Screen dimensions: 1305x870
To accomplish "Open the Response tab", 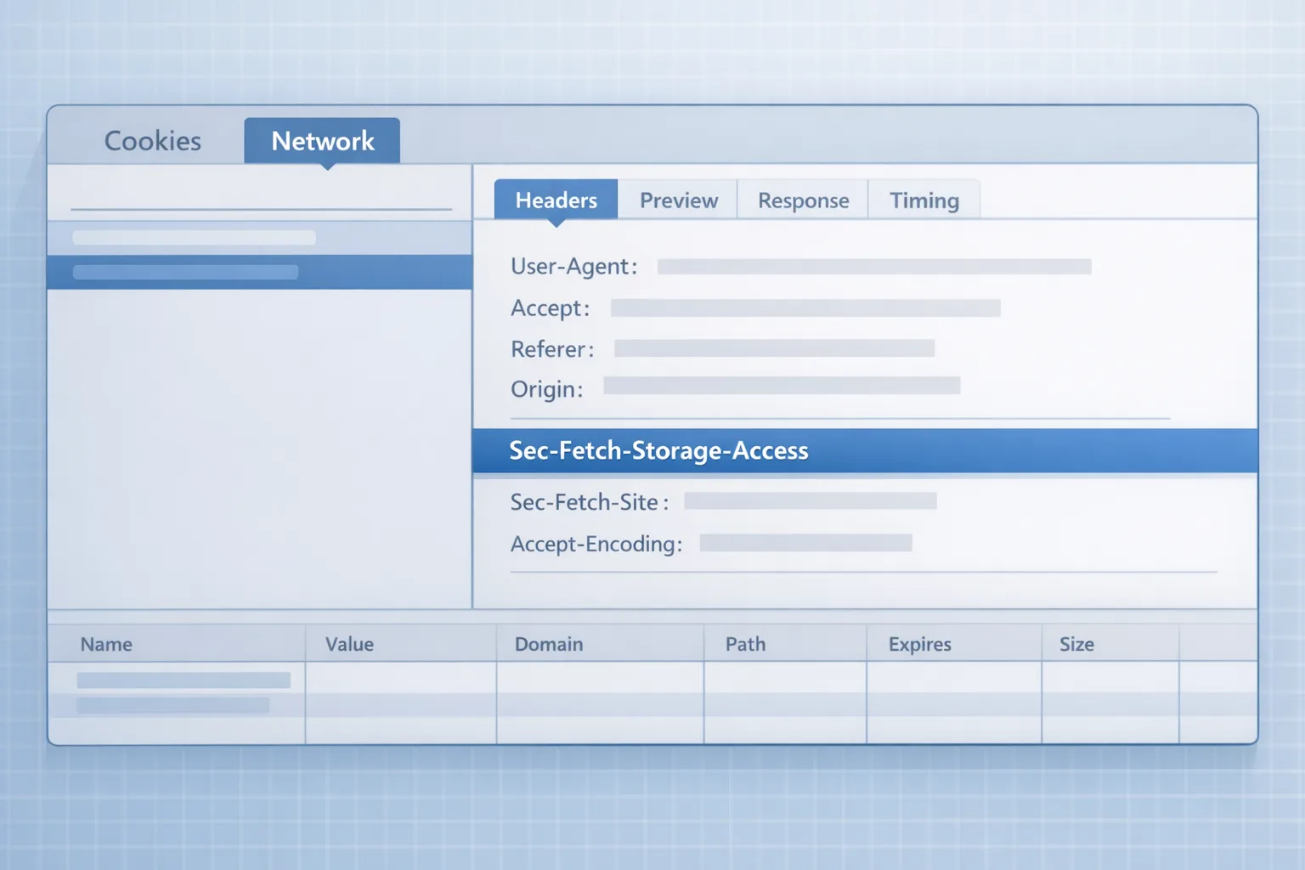I will [x=803, y=201].
